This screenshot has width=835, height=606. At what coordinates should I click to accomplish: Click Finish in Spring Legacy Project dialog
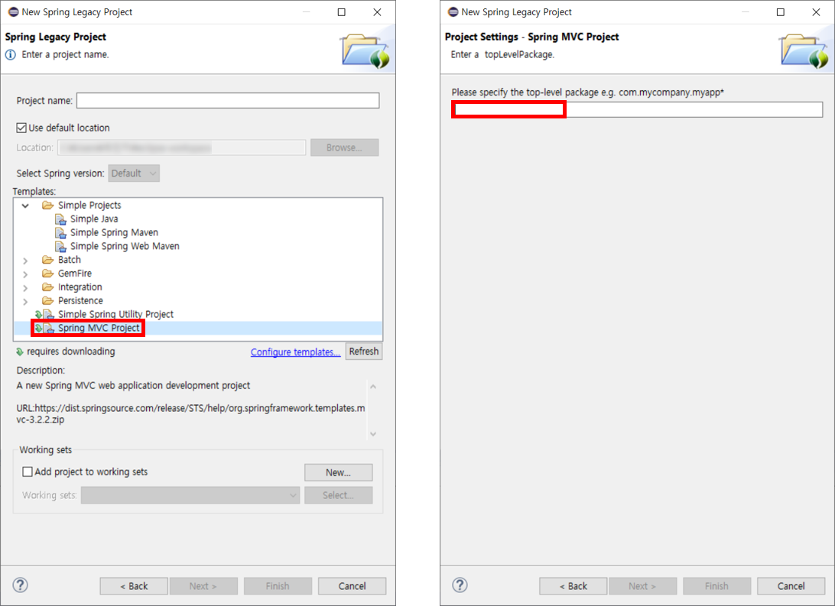coord(278,586)
